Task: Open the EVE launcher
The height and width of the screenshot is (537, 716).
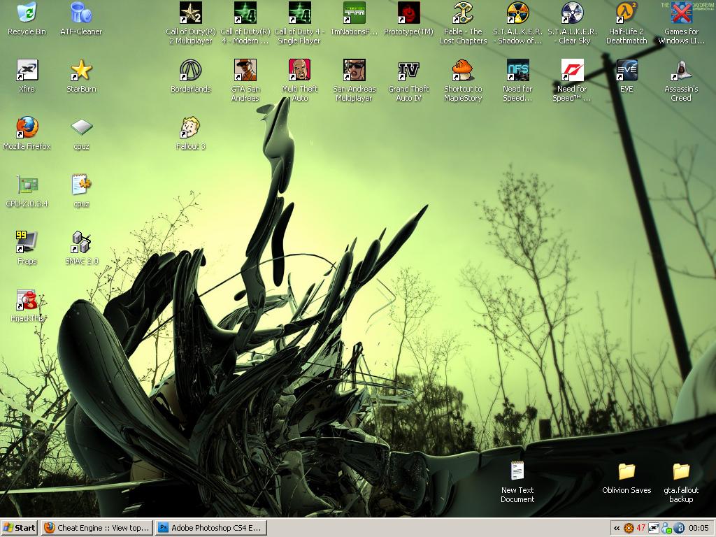Action: pyautogui.click(x=626, y=73)
